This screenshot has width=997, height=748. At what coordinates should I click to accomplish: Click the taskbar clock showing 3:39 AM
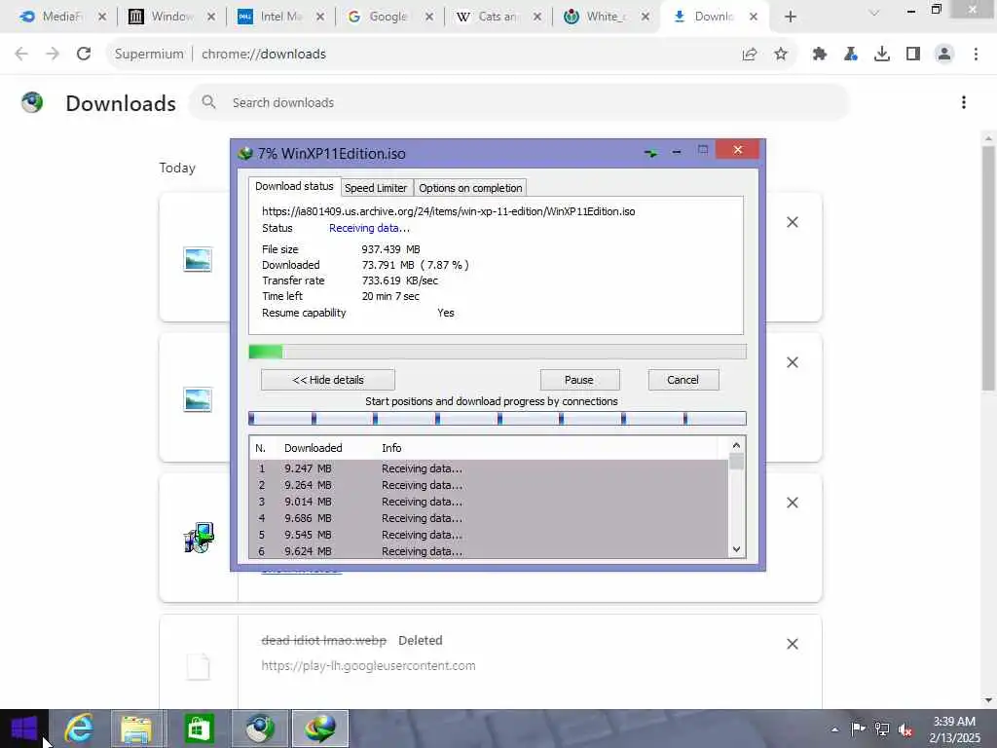(x=954, y=729)
